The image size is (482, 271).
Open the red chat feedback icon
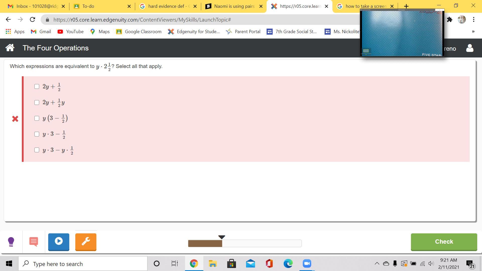(34, 242)
